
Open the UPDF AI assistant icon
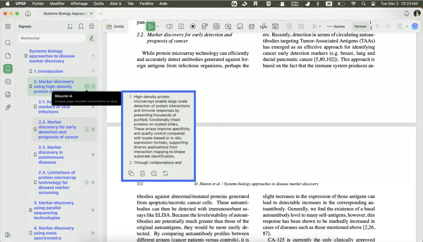pos(415,26)
